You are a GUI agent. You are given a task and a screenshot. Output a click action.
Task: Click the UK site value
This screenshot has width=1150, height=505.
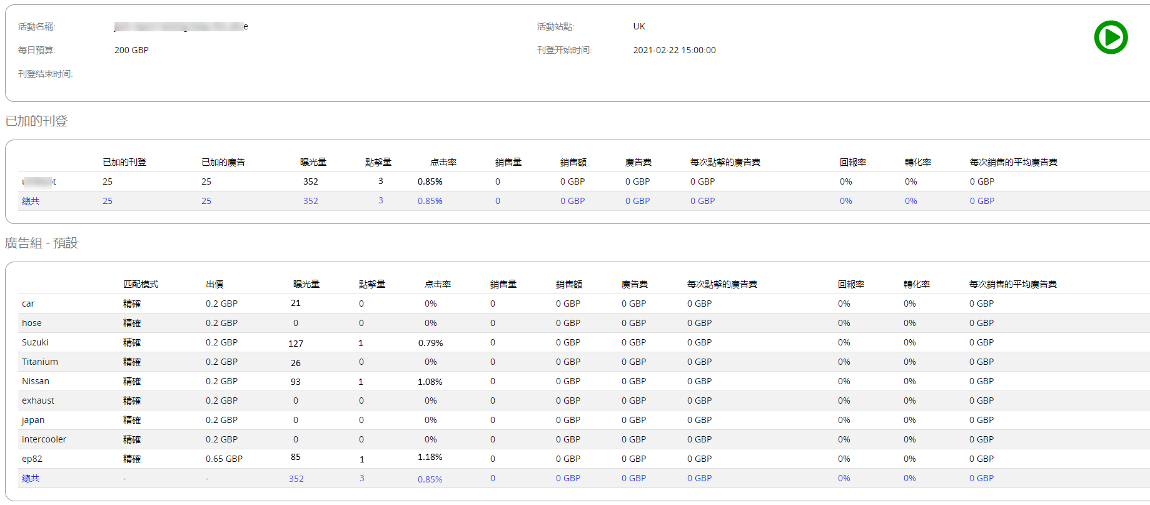coord(639,26)
